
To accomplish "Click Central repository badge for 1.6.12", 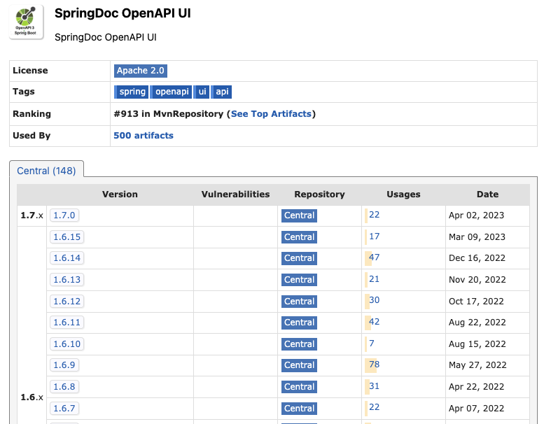I will [x=299, y=302].
